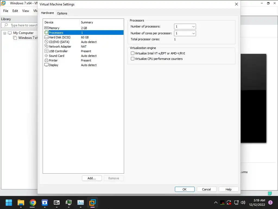Open the VM menu
This screenshot has width=278, height=209.
(35, 11)
